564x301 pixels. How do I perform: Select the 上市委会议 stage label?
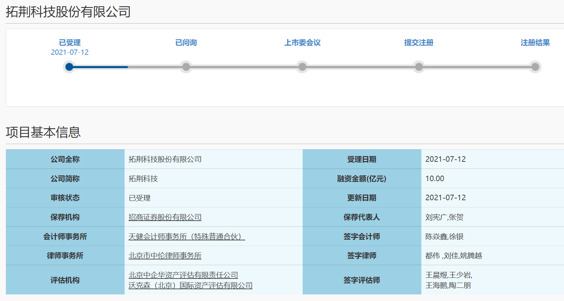tap(303, 43)
